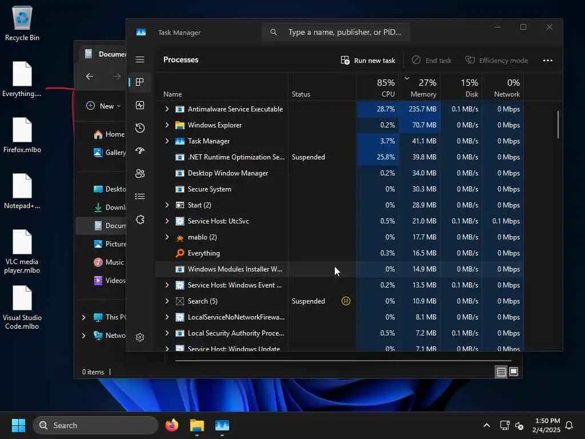Click the Task Manager search magnifier icon
This screenshot has height=439, width=585.
pos(274,32)
